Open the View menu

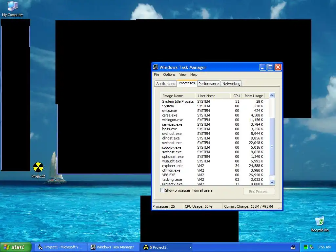pyautogui.click(x=183, y=74)
